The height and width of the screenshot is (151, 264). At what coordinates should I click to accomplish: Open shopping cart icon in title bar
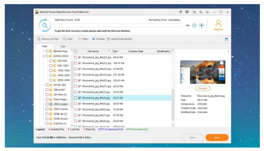pyautogui.click(x=194, y=12)
